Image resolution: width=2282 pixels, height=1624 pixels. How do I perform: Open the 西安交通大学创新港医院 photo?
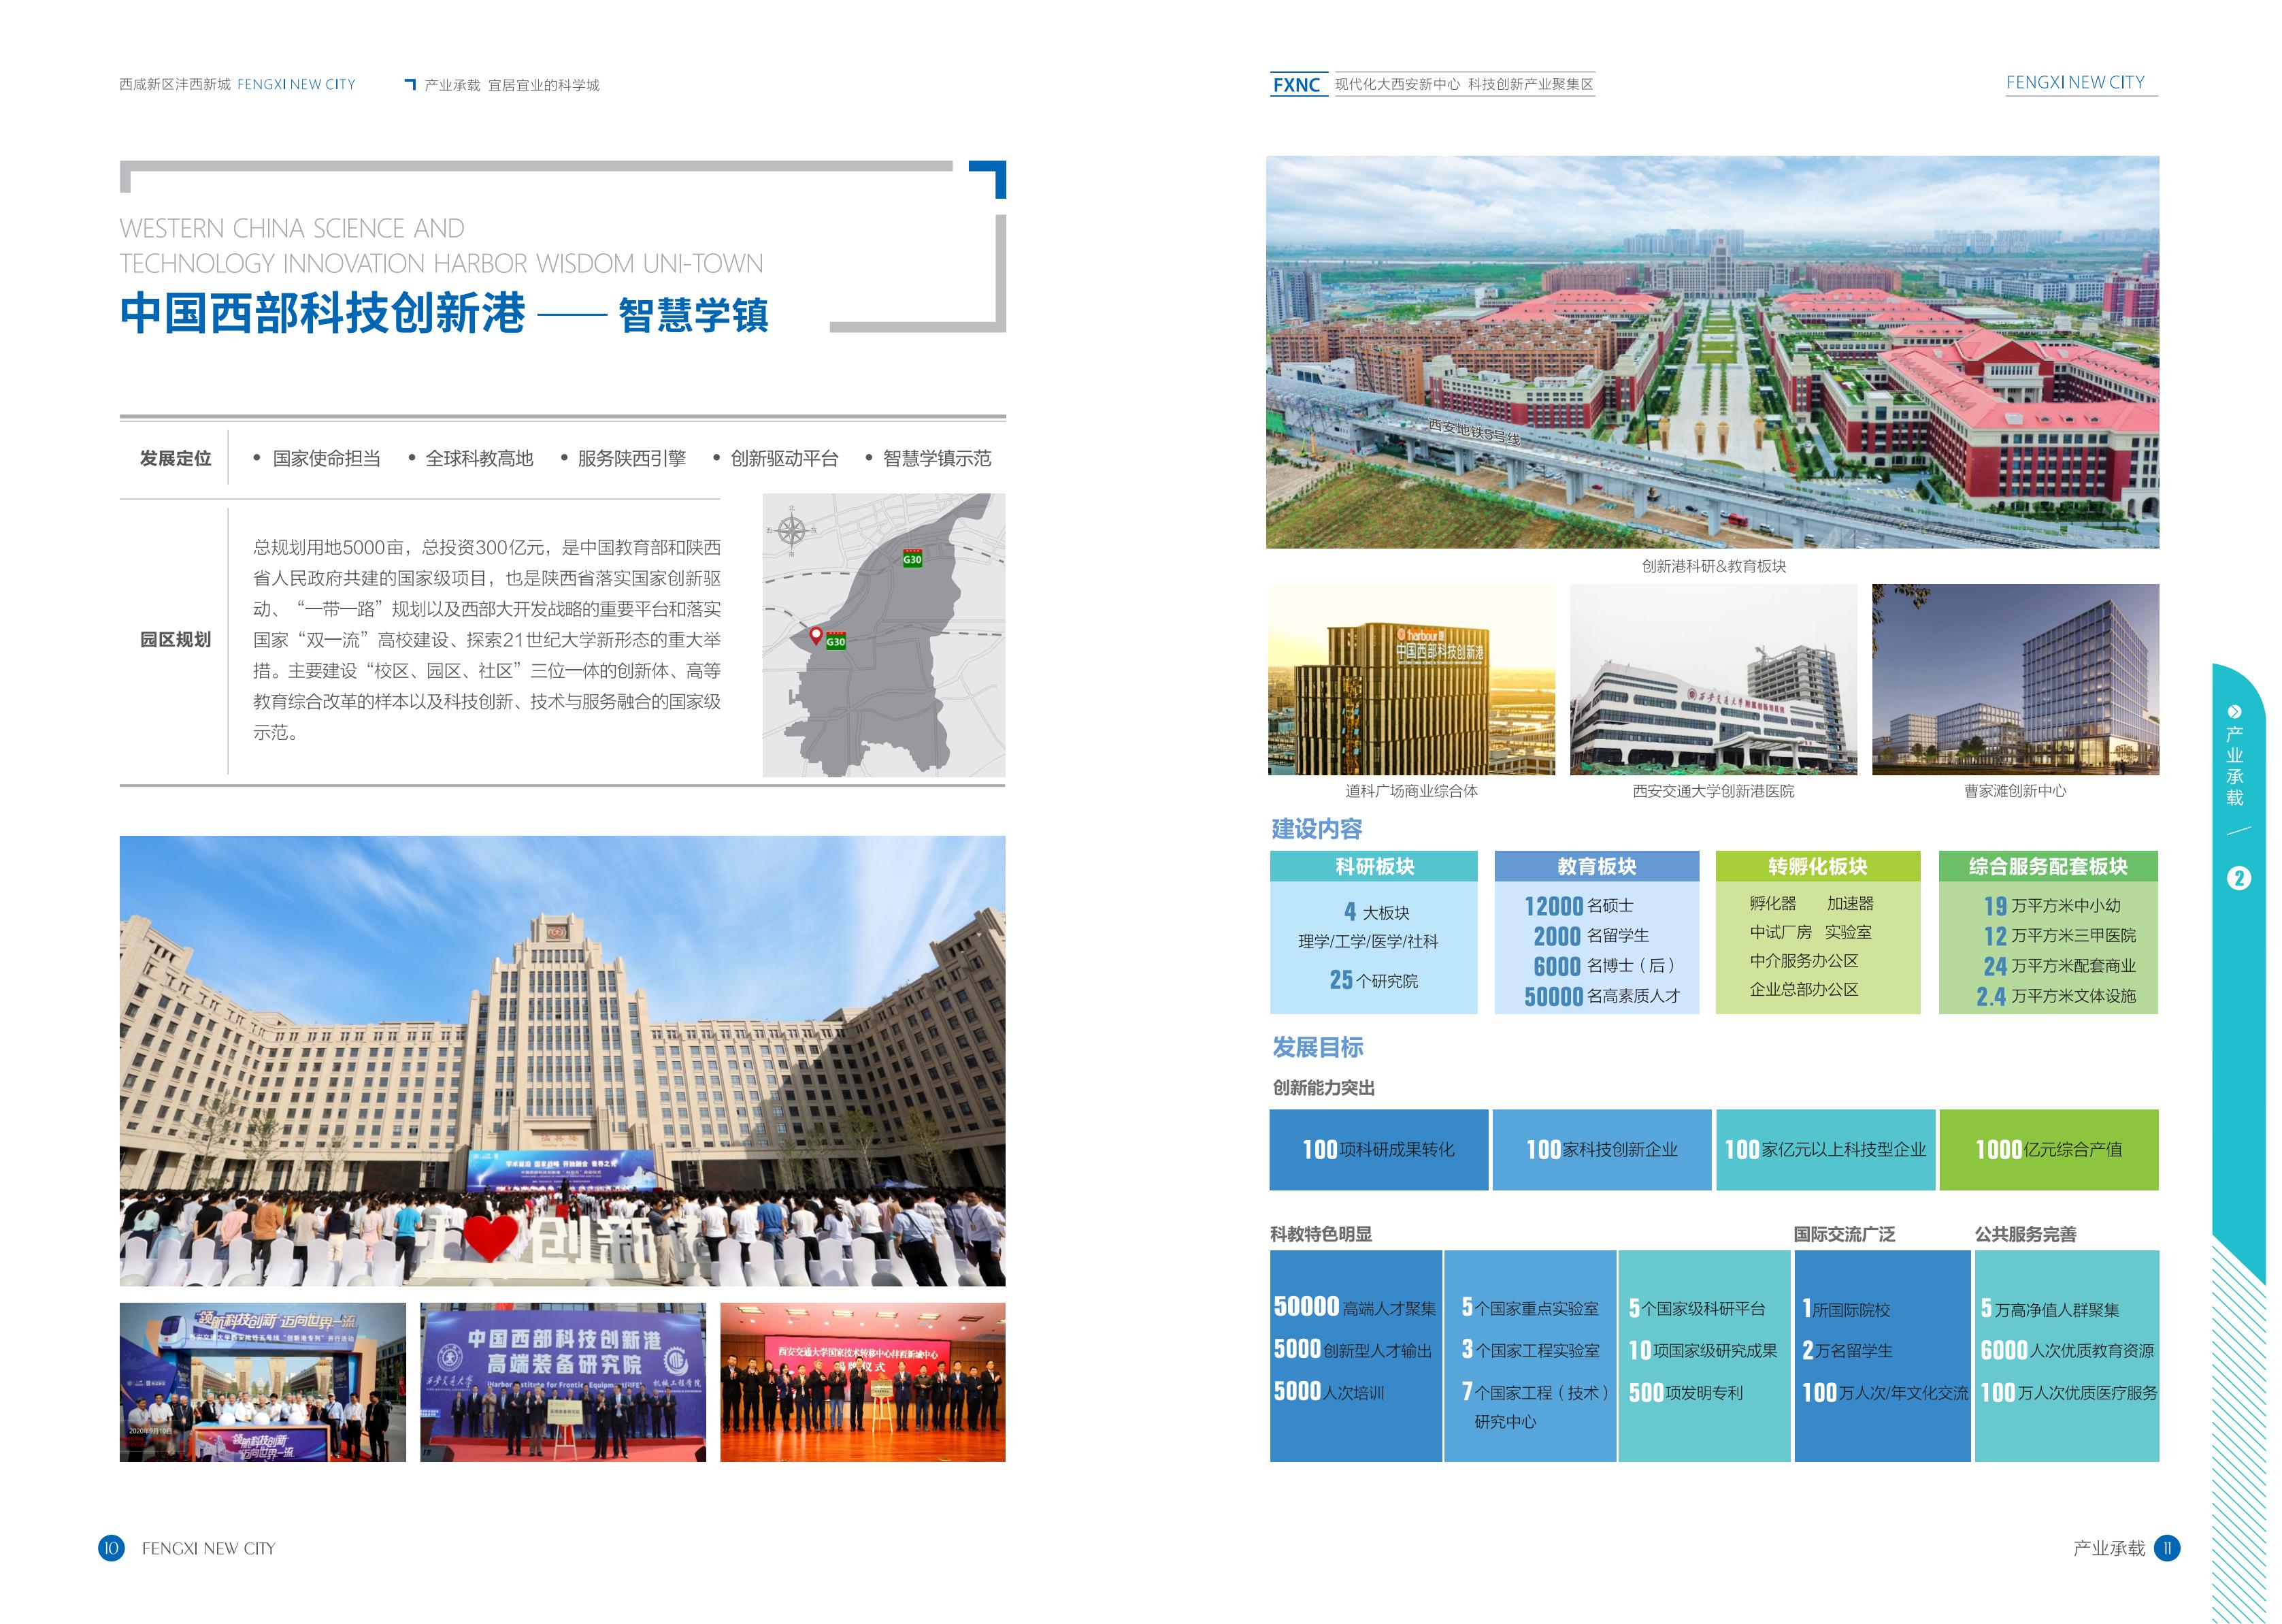(1713, 680)
